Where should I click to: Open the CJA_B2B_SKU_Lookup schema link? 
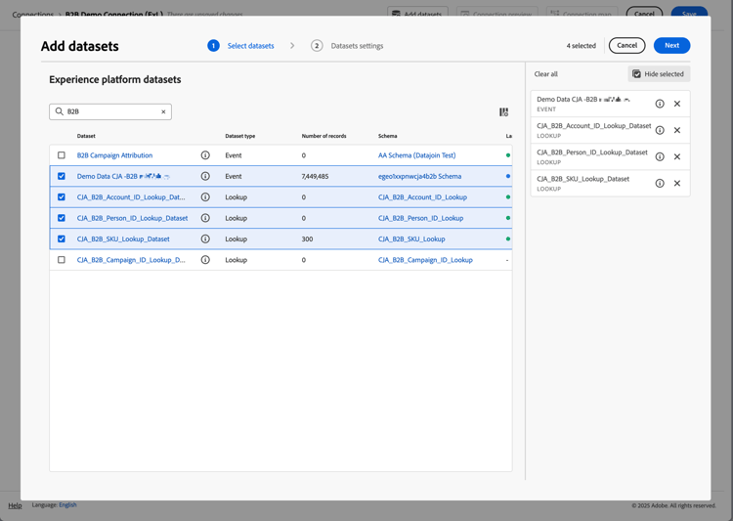[411, 239]
